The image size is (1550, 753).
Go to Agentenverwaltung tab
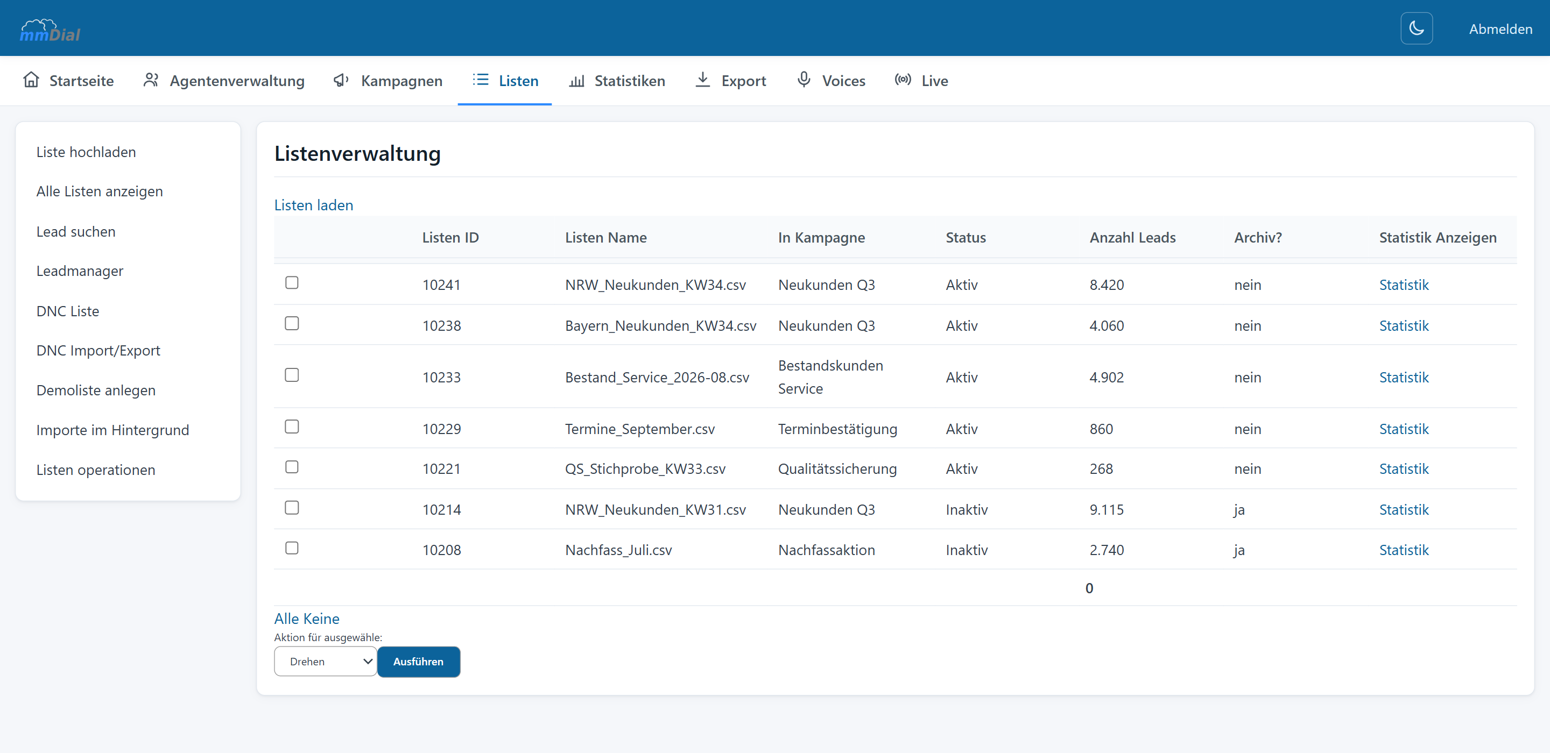click(x=224, y=81)
